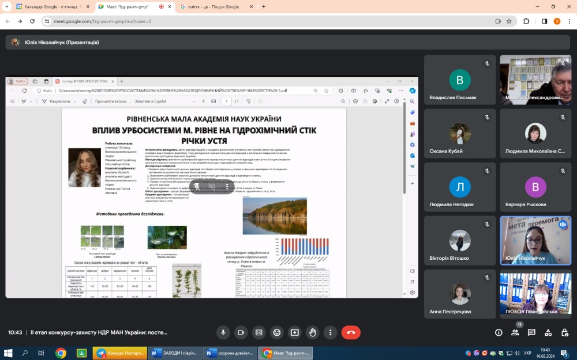Toggle the camera in Meet controls

coord(241,332)
